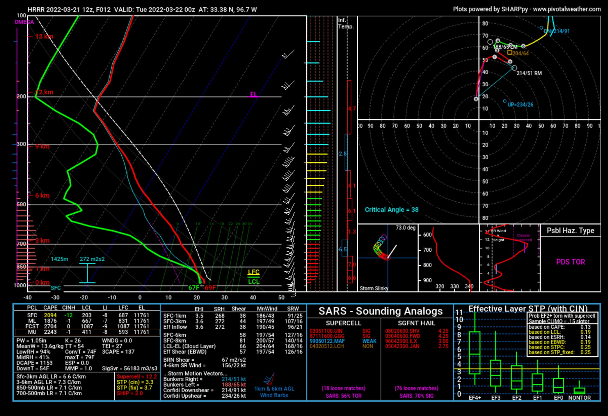
Task: Open the 08020600.SHV hail analog
Action: 402,331
